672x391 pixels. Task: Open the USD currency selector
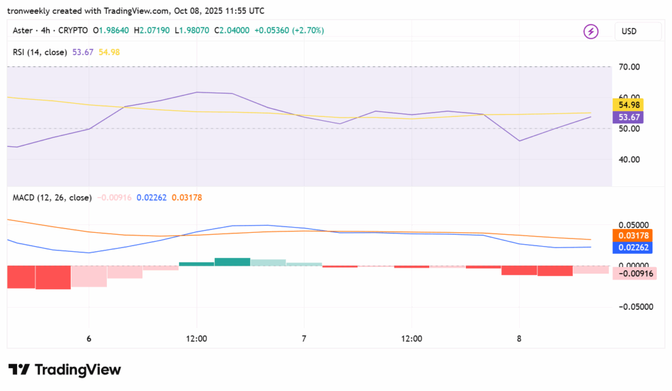tap(629, 31)
